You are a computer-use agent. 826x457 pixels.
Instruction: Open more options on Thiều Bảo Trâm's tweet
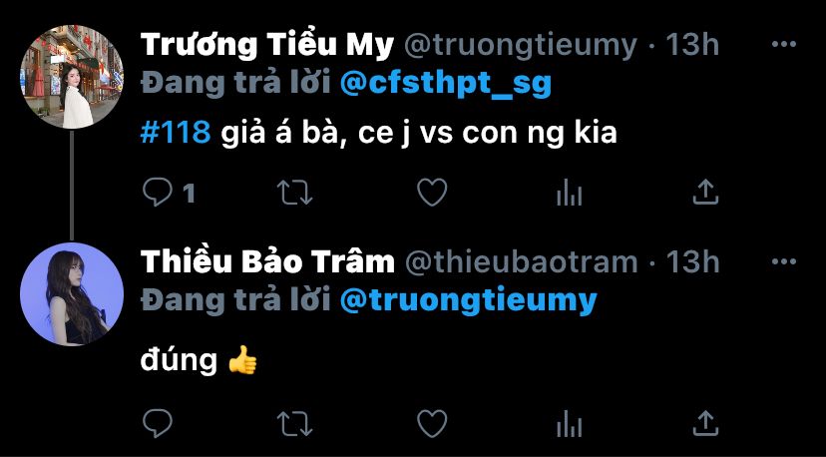784,261
